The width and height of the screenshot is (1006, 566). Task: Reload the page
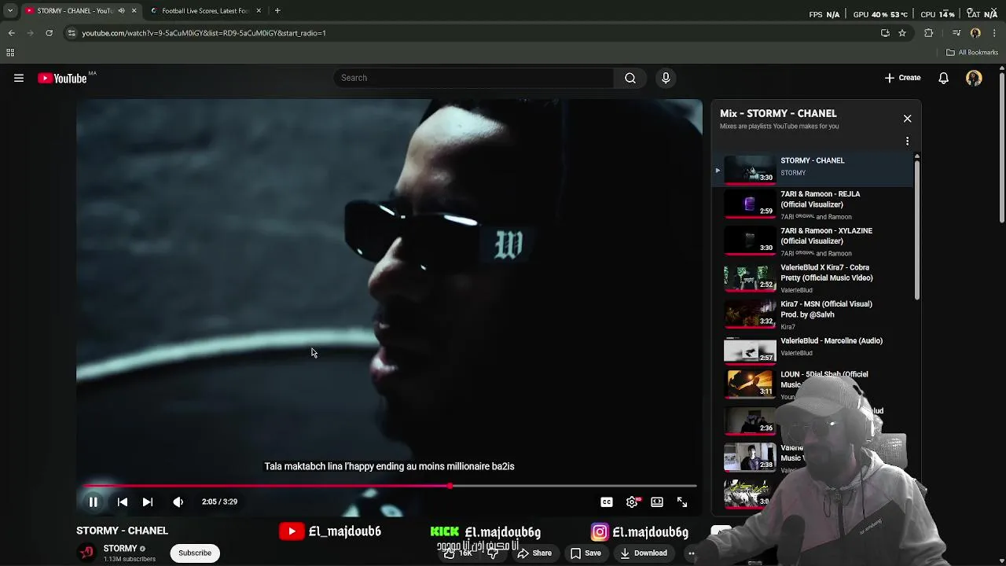(x=49, y=33)
